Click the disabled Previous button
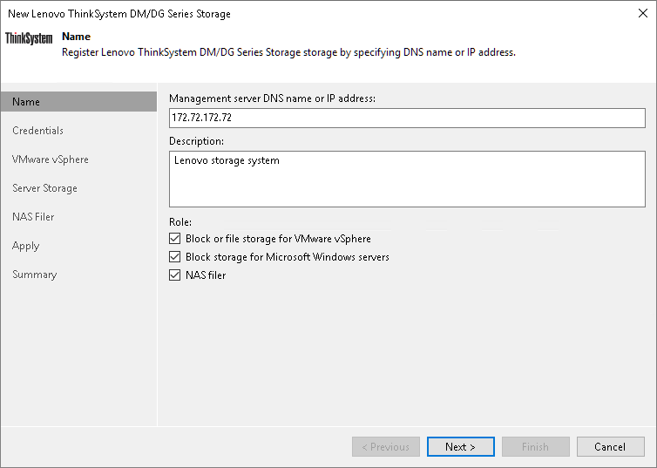 pos(385,447)
